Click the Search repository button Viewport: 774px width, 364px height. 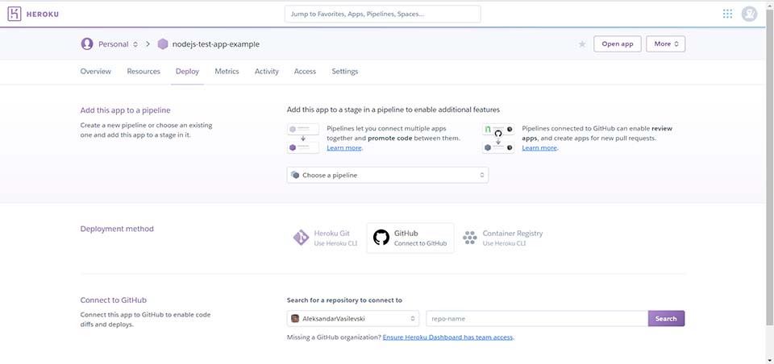pos(666,319)
